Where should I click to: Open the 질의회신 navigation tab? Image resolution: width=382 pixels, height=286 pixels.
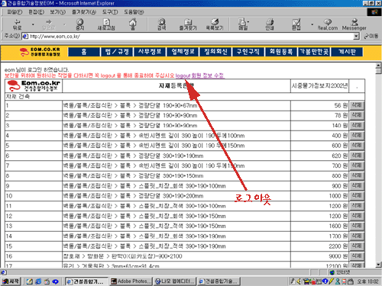coord(215,52)
